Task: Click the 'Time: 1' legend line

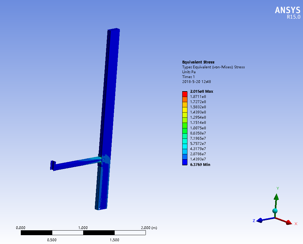Action: coord(188,77)
